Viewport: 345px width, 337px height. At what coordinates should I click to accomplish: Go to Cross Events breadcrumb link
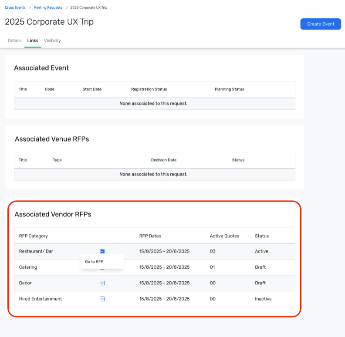click(x=15, y=7)
